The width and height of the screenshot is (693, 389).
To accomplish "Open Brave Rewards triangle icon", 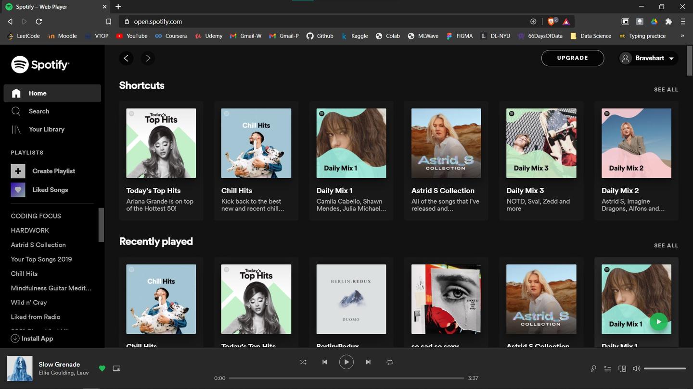I will (x=566, y=22).
